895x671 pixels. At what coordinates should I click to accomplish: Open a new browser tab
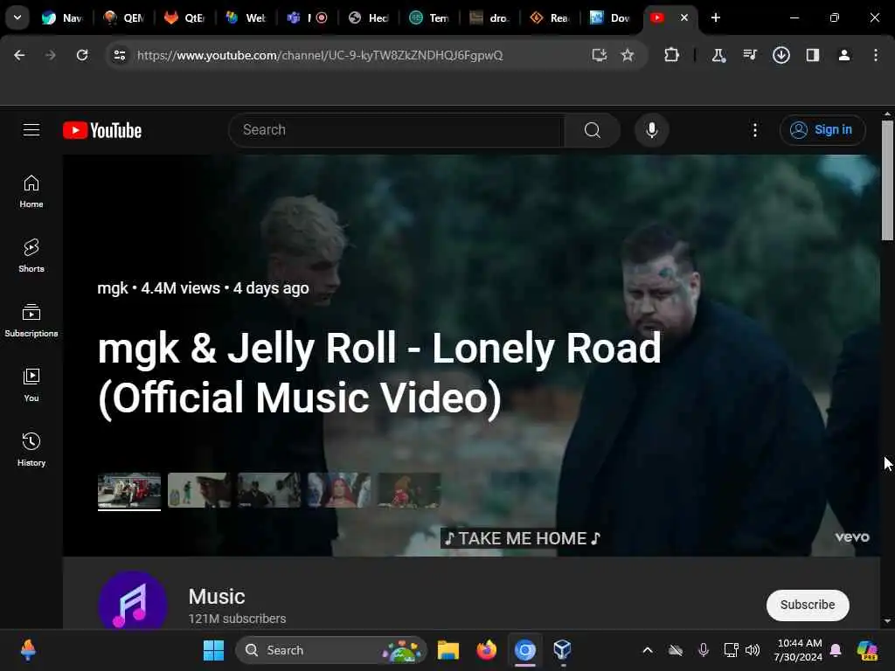[716, 17]
